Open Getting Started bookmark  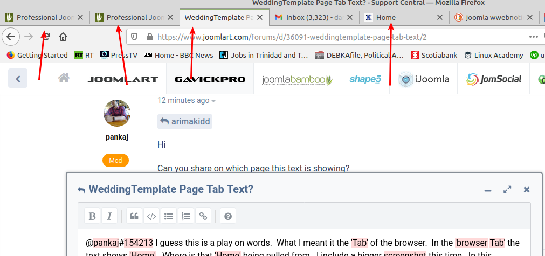coord(37,55)
